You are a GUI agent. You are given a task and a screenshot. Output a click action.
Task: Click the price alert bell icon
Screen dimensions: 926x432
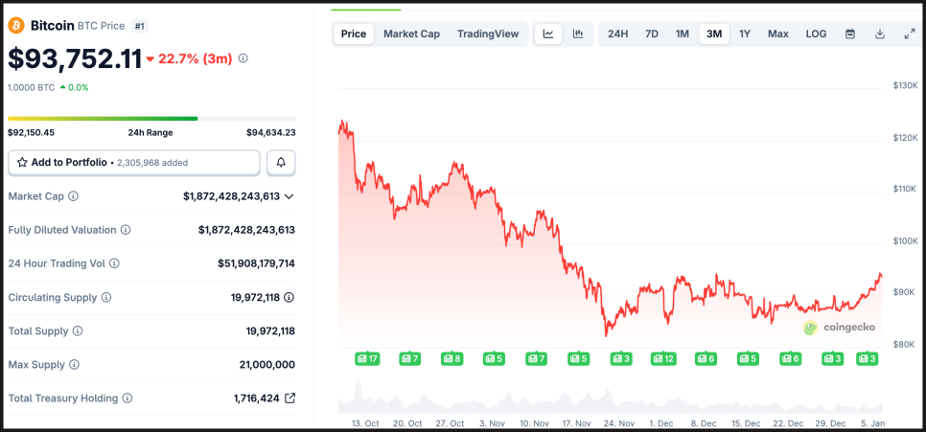pyautogui.click(x=281, y=163)
